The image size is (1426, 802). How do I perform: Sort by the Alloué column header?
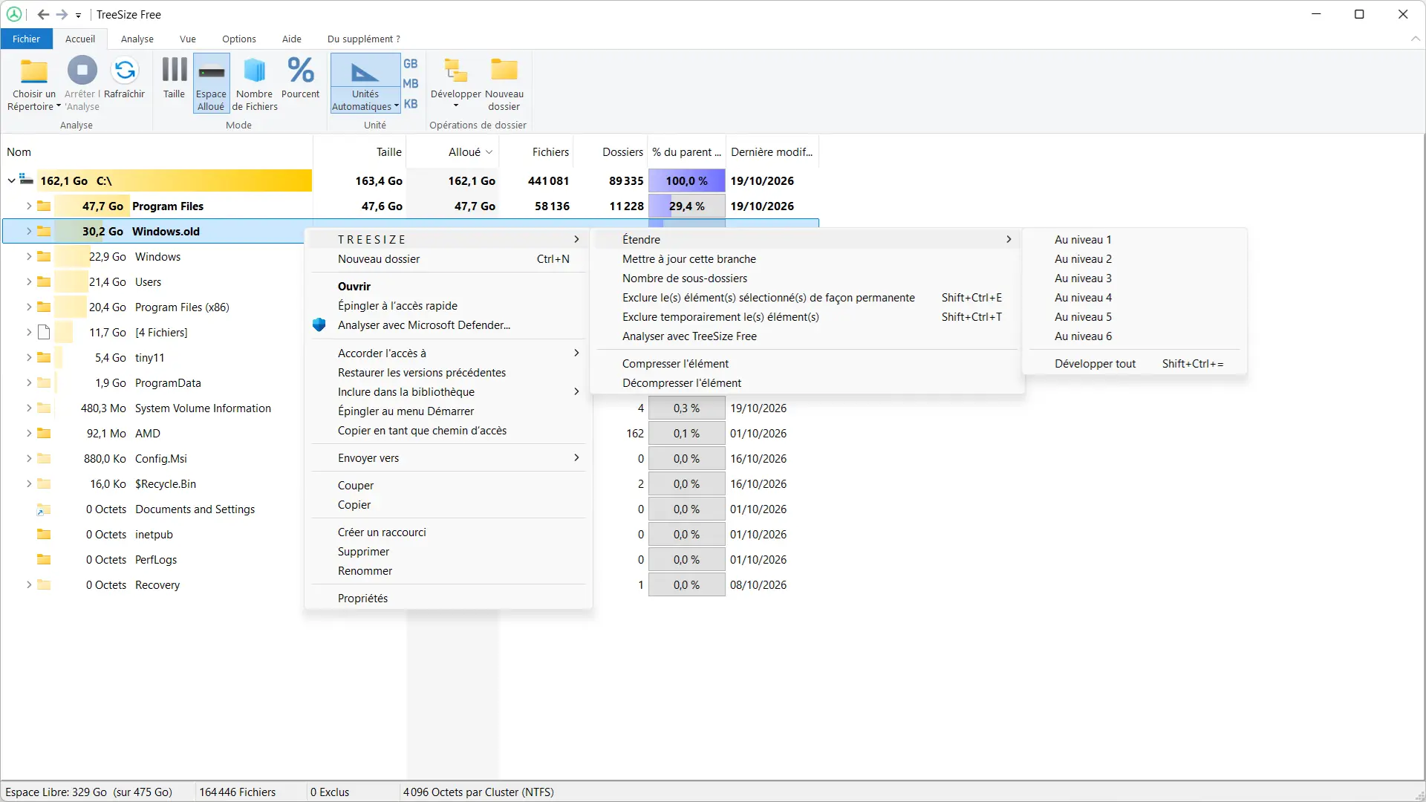(x=453, y=151)
